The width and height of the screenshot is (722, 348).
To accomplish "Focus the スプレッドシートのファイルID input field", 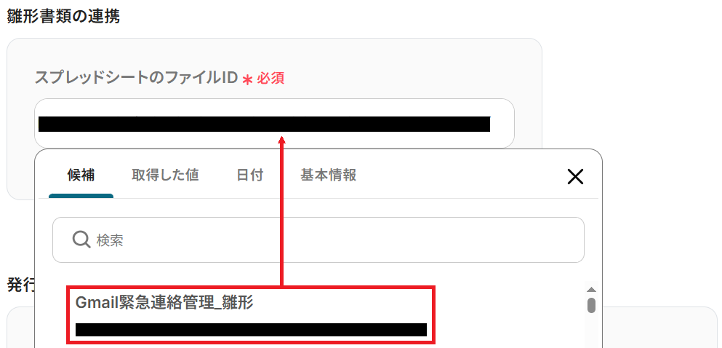I will coord(274,124).
